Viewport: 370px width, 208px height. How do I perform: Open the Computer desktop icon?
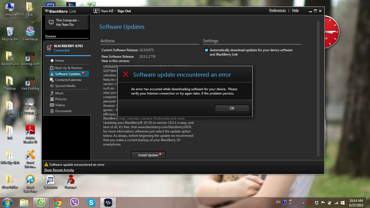pyautogui.click(x=10, y=9)
